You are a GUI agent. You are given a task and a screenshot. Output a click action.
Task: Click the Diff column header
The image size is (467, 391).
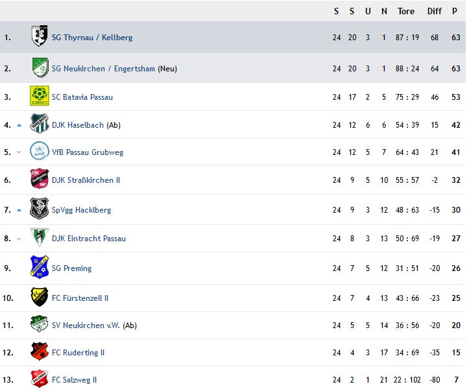pyautogui.click(x=434, y=11)
